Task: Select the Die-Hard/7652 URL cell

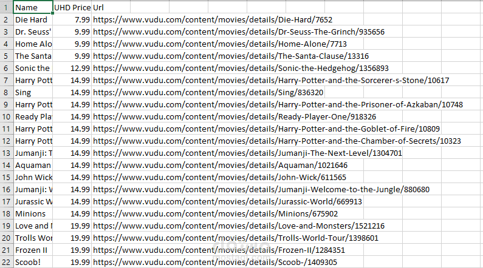Action: pos(213,19)
